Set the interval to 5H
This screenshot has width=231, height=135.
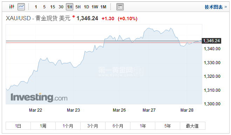point(78,7)
